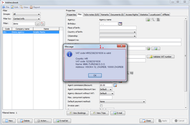Viewport: 190px width, 125px height.
Task: Open the Filter by dropdown
Action: [x=27, y=19]
